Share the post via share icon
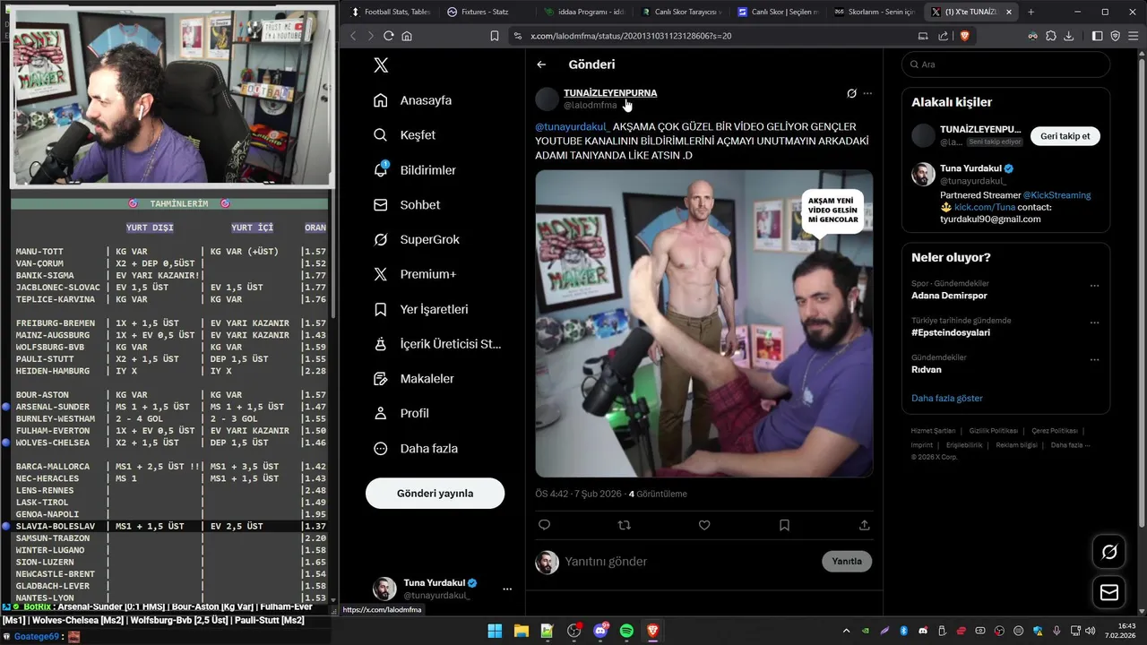 tap(864, 525)
